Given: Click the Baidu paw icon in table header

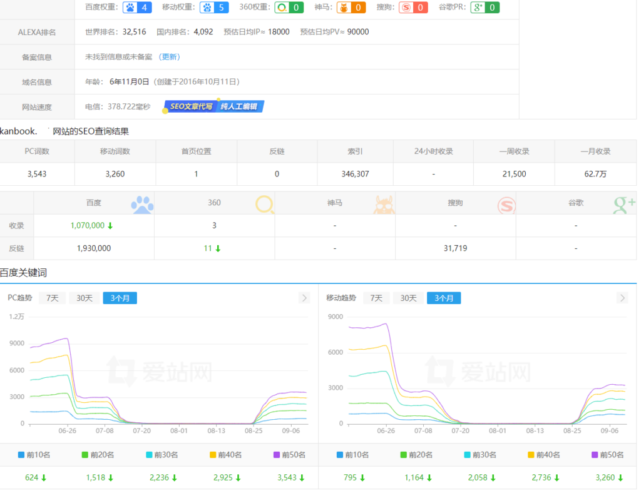Looking at the screenshot, I should pyautogui.click(x=142, y=205).
